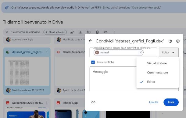Click the Invia button
This screenshot has width=186, height=118.
coord(171,102)
